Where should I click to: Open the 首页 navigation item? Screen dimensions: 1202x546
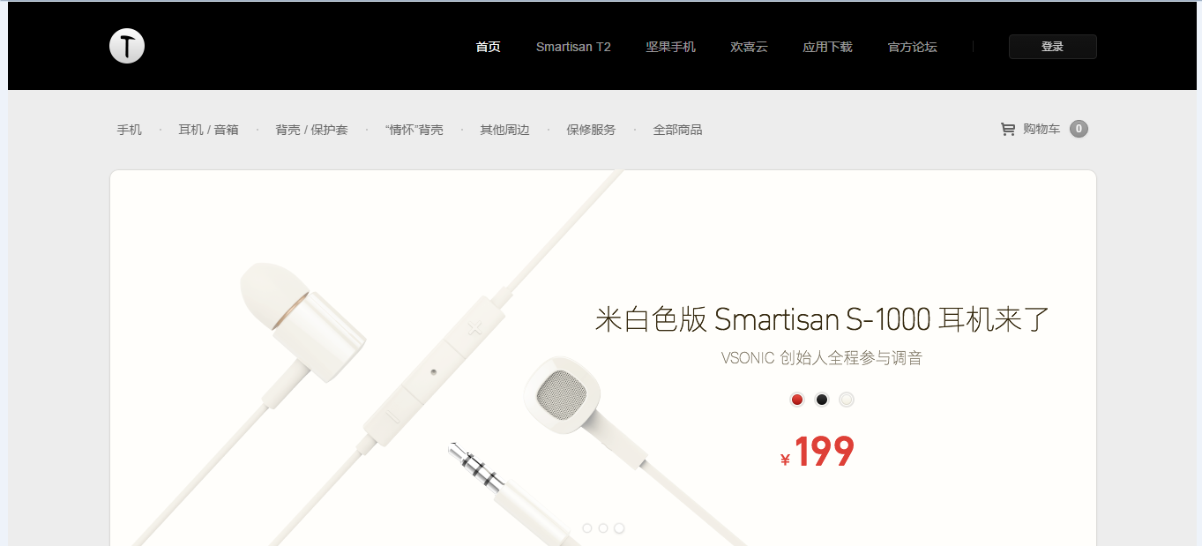488,47
